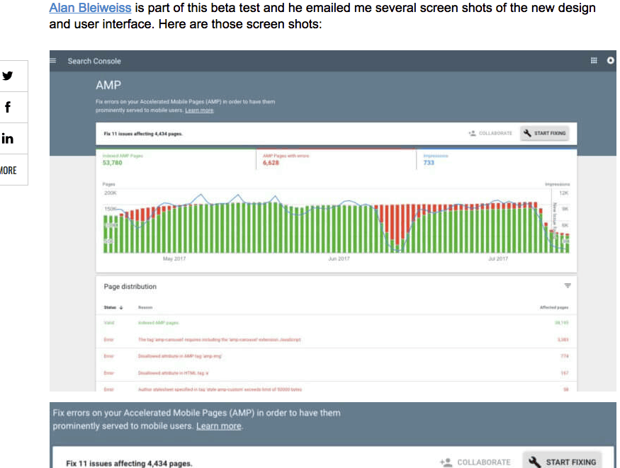Viewport: 620px width, 468px height.
Task: Click the Page distribution filter icon
Action: click(567, 286)
